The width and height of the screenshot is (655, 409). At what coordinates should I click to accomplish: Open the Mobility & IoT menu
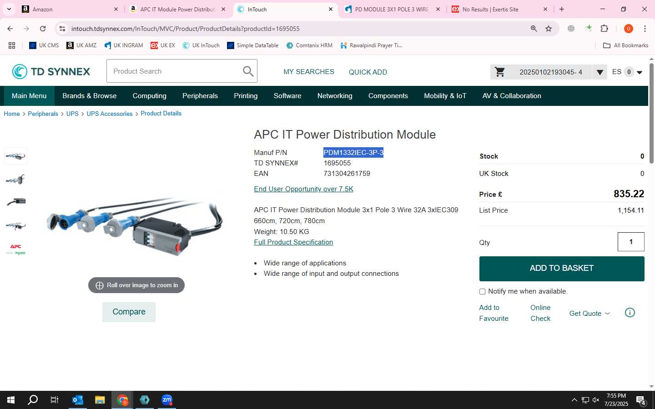(x=445, y=96)
